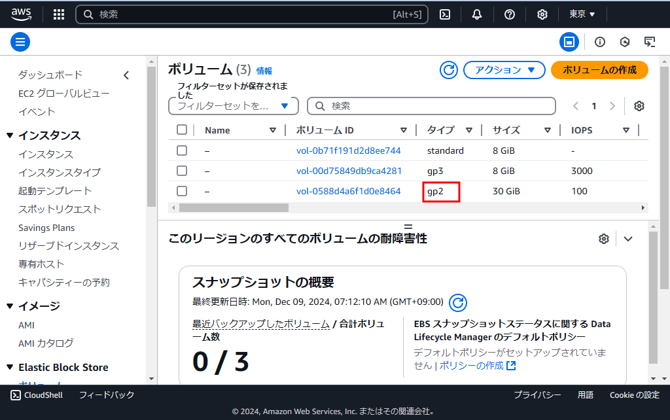
Task: Open fault tolerance panel settings gear
Action: click(x=604, y=239)
